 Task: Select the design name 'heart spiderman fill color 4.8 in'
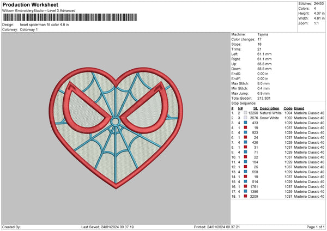44,25
